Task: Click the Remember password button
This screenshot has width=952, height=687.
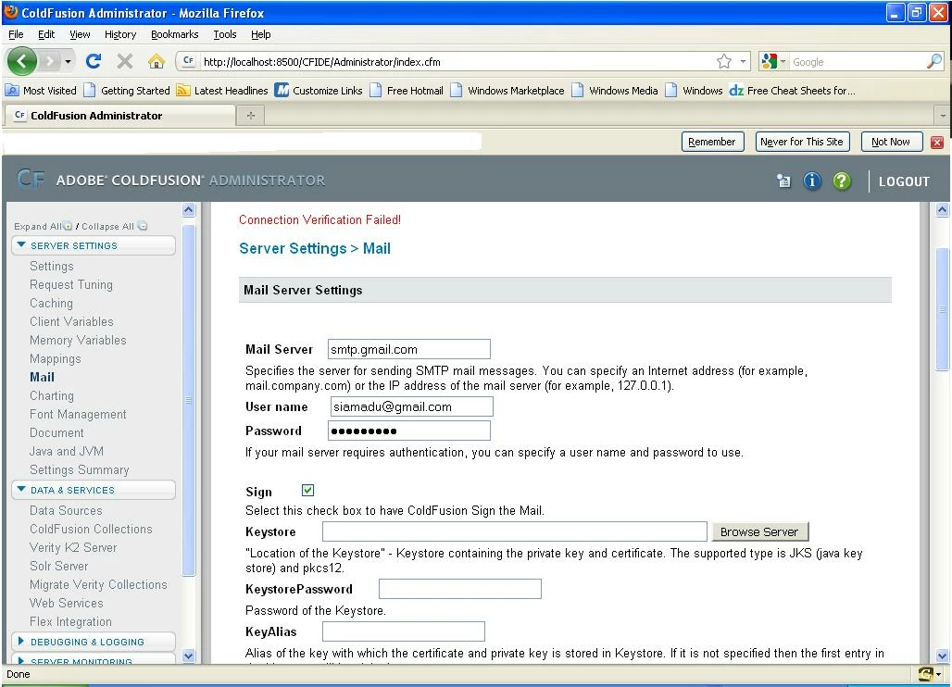Action: (x=712, y=142)
